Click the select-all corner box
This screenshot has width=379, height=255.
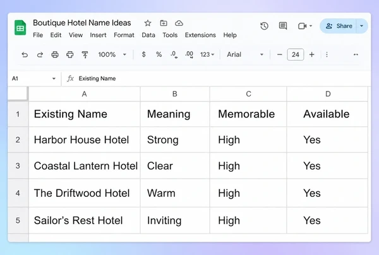point(18,93)
